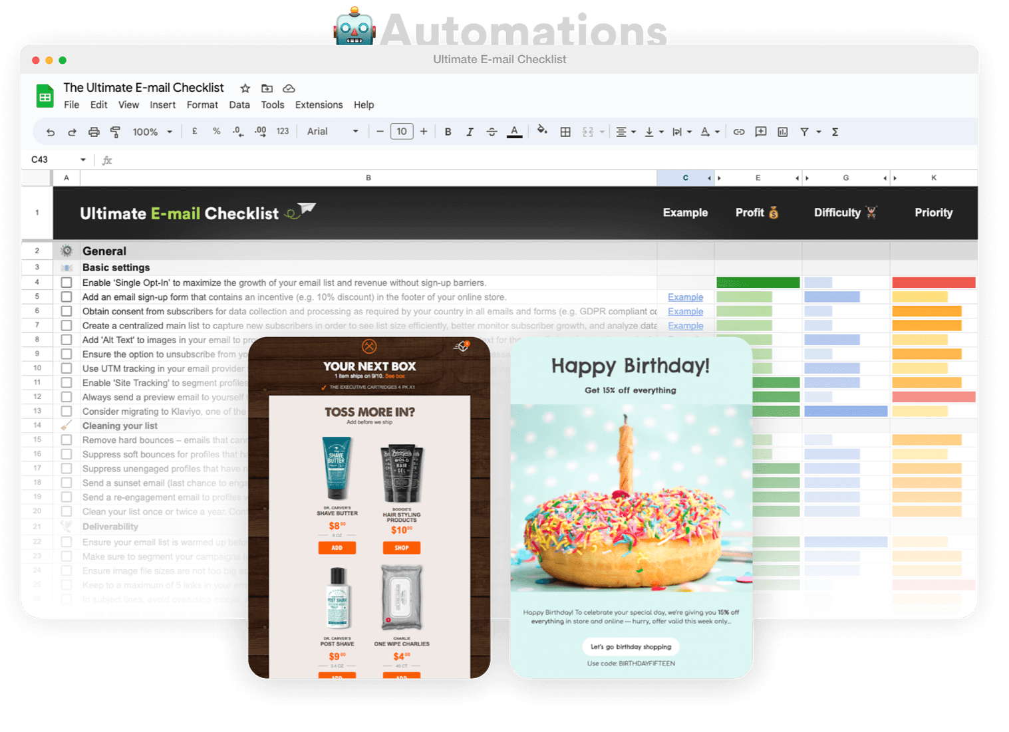Click the Print icon
This screenshot has height=732, width=1009.
coord(94,132)
